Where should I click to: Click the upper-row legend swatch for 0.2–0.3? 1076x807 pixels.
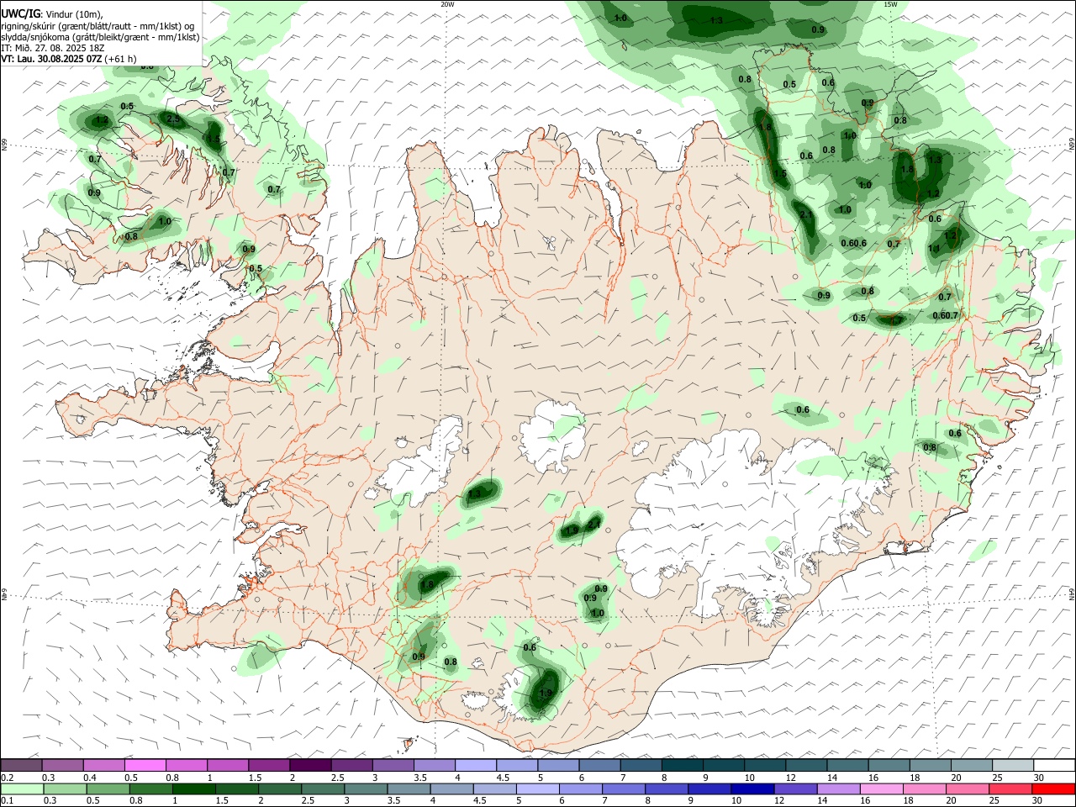(22, 765)
